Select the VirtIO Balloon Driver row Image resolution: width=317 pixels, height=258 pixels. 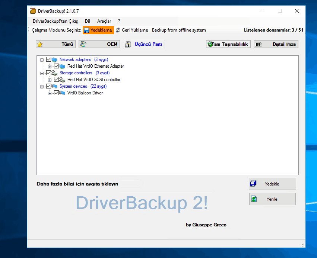coord(85,93)
